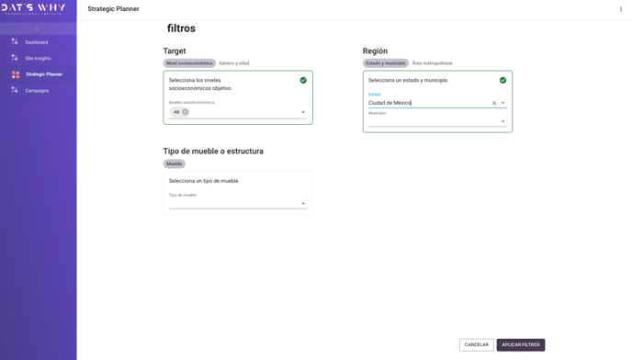The image size is (632, 360).
Task: Select the Estado y municipio tab
Action: pyautogui.click(x=386, y=63)
